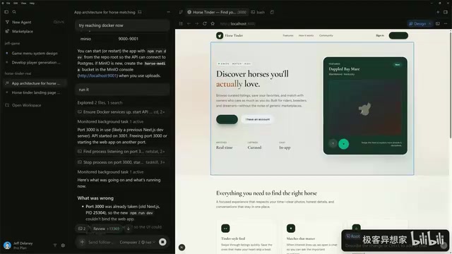Go back in embedded browser

point(189,23)
